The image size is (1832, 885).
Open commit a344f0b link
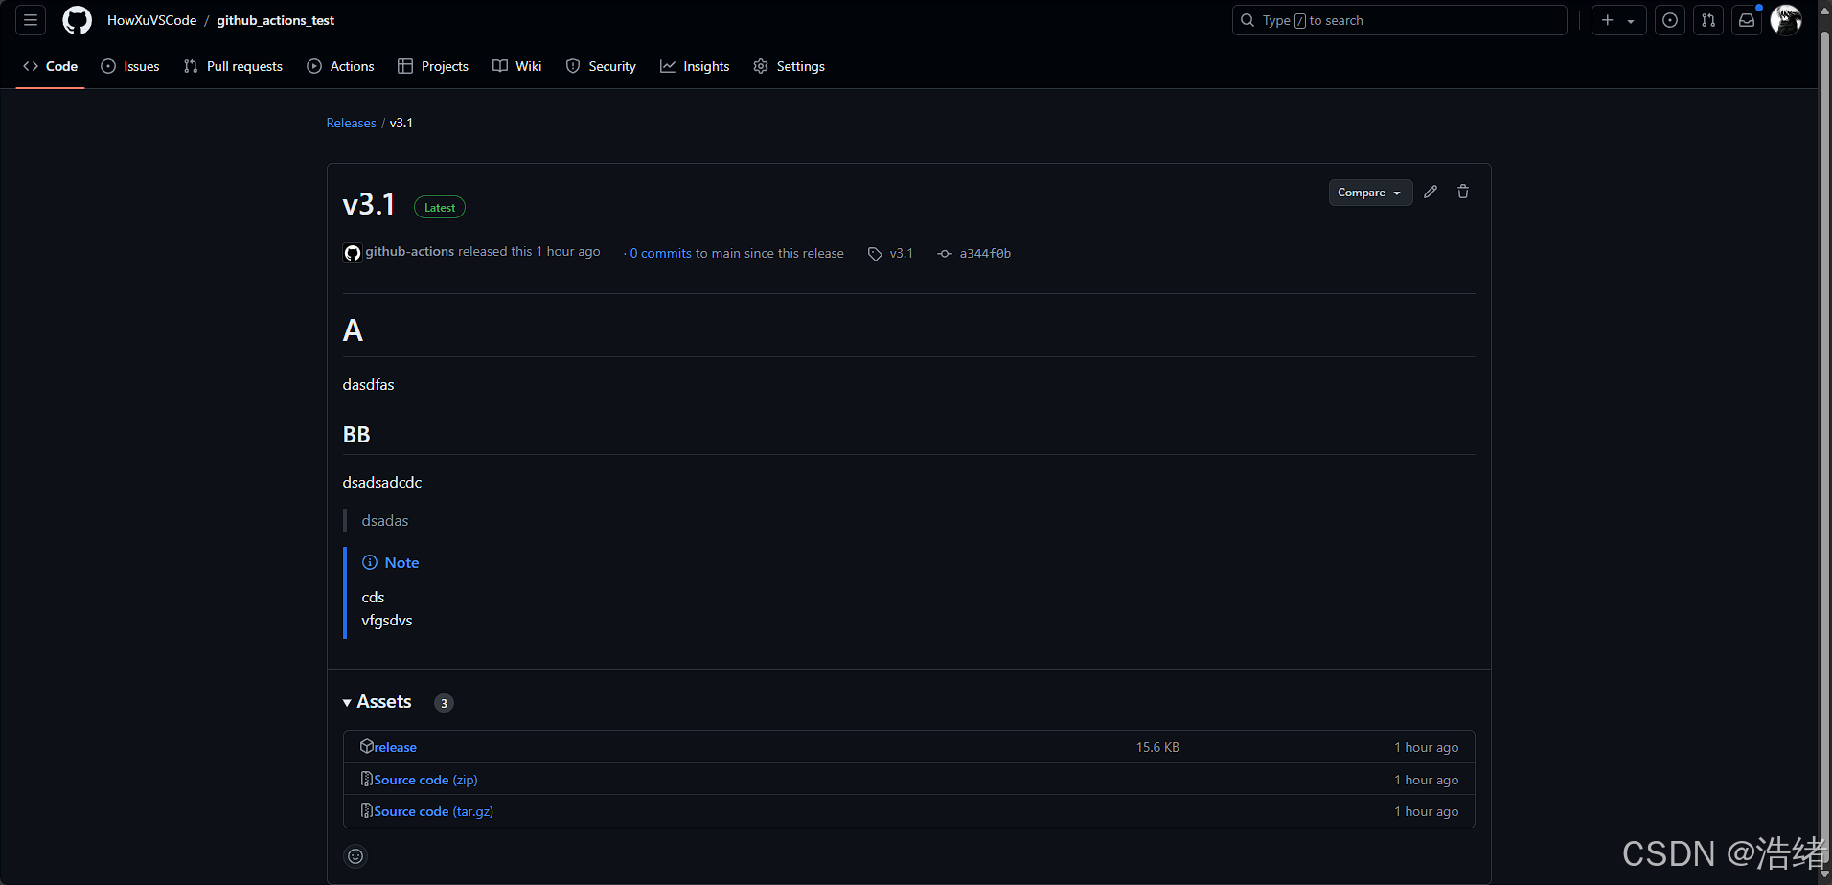[984, 253]
